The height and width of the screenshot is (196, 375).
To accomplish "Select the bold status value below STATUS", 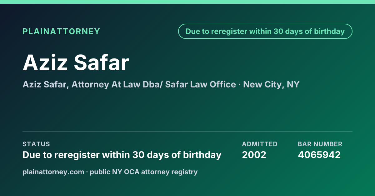I will [x=122, y=155].
